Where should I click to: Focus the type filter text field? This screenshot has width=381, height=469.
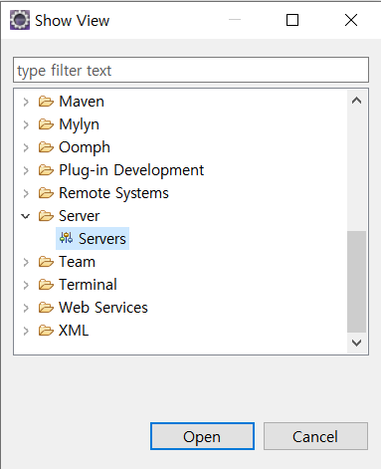191,70
